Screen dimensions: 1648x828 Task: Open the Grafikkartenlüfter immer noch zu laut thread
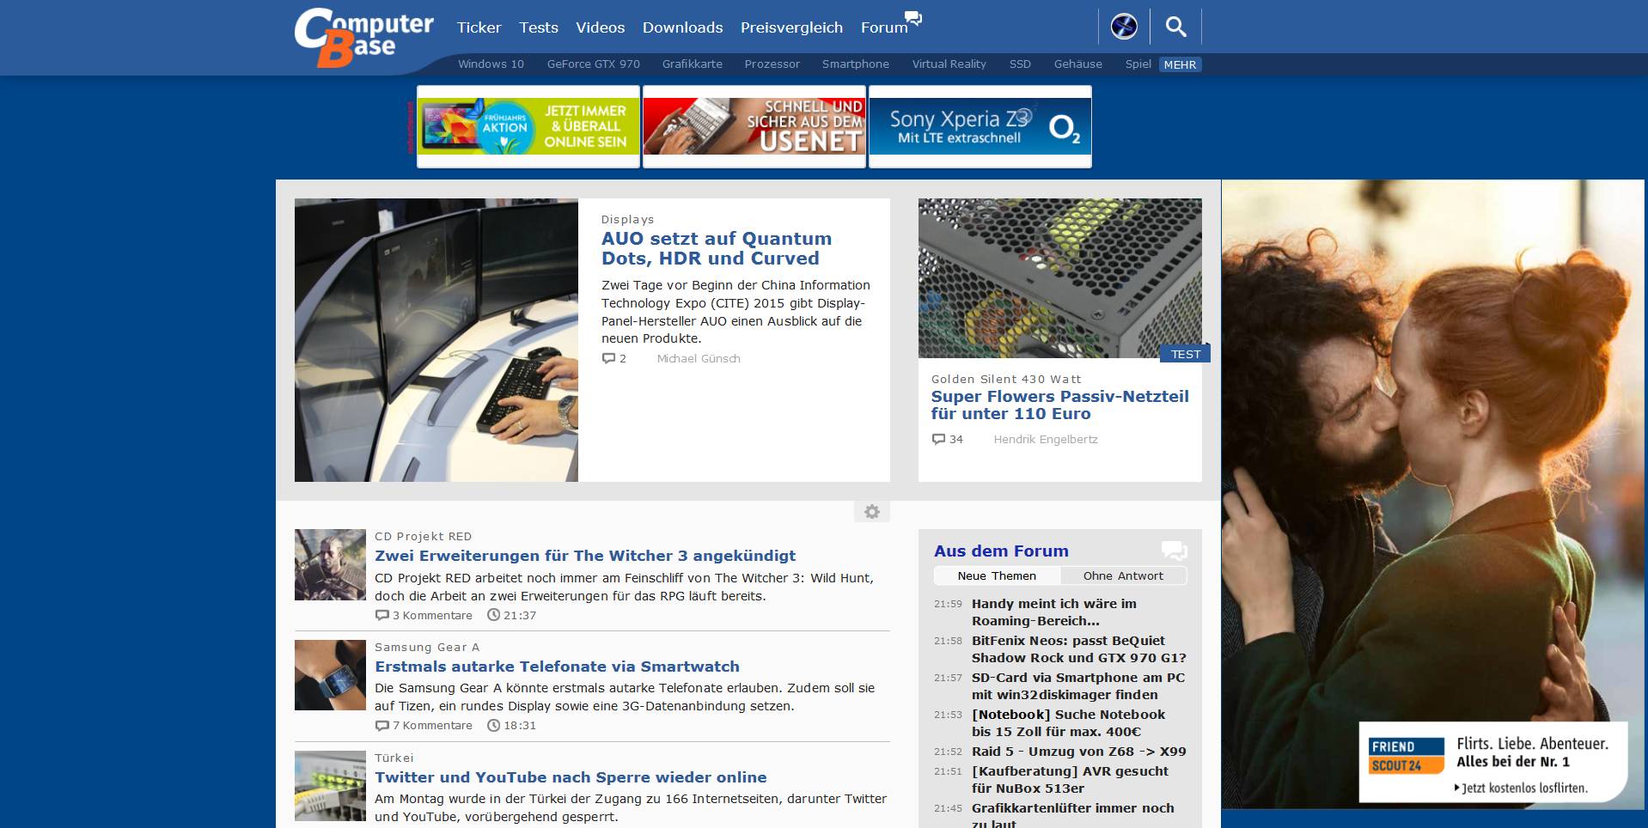tap(1073, 816)
